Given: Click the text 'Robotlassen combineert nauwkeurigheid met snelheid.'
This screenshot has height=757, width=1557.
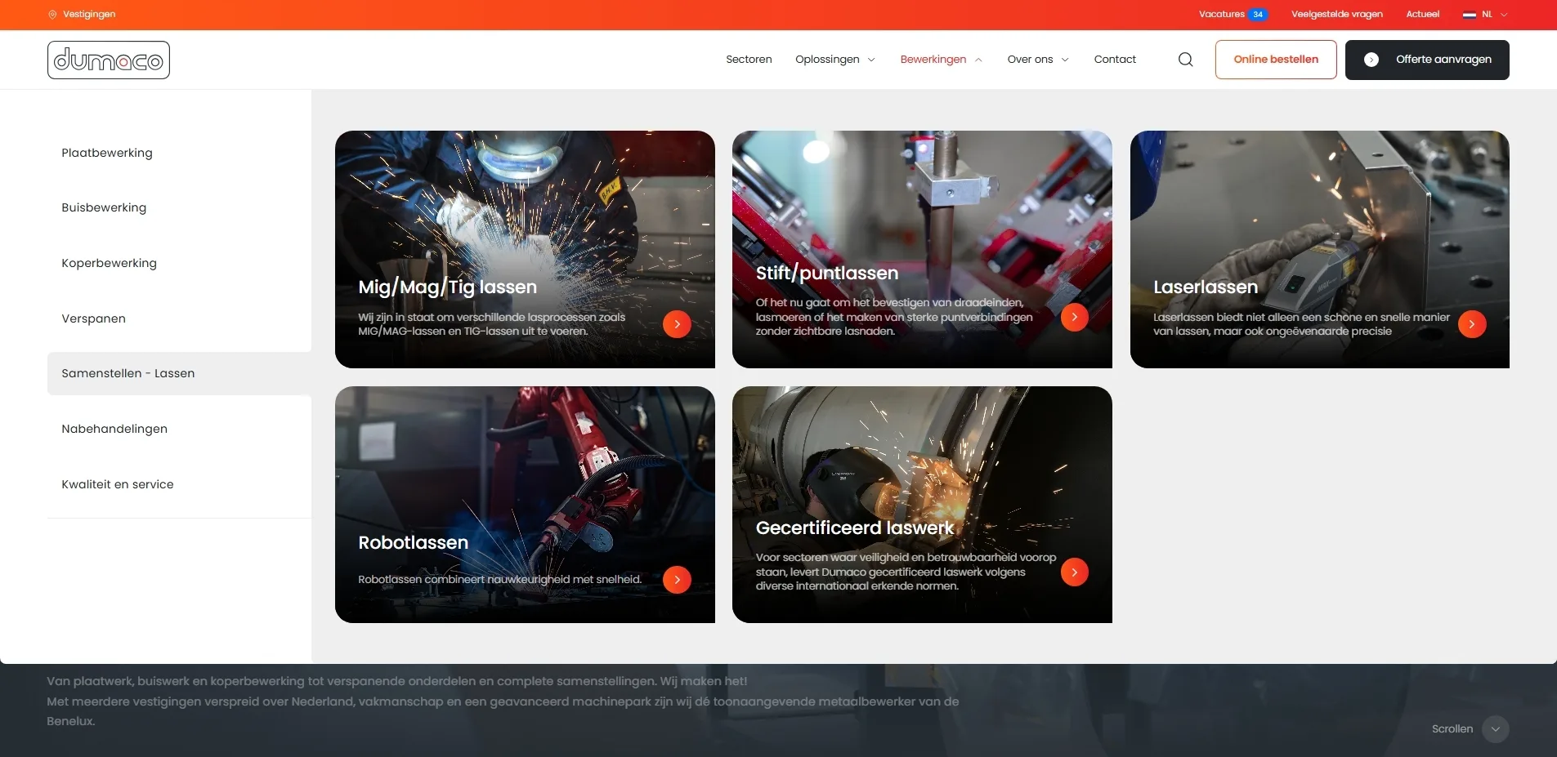Looking at the screenshot, I should click(x=500, y=580).
